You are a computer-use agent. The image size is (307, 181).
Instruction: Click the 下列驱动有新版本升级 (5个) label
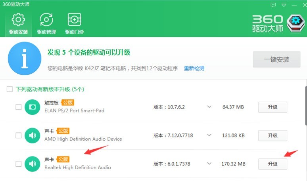50,90
